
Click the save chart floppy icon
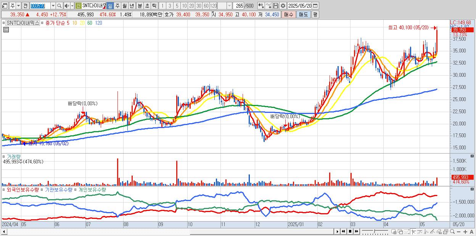pyautogui.click(x=276, y=6)
